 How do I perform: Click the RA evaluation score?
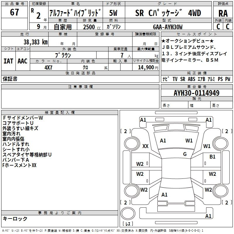[x=223, y=13]
